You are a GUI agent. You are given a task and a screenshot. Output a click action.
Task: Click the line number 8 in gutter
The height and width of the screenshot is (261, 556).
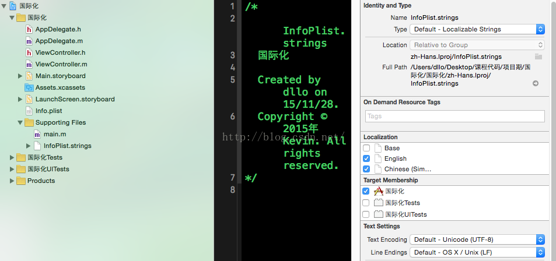tap(232, 189)
